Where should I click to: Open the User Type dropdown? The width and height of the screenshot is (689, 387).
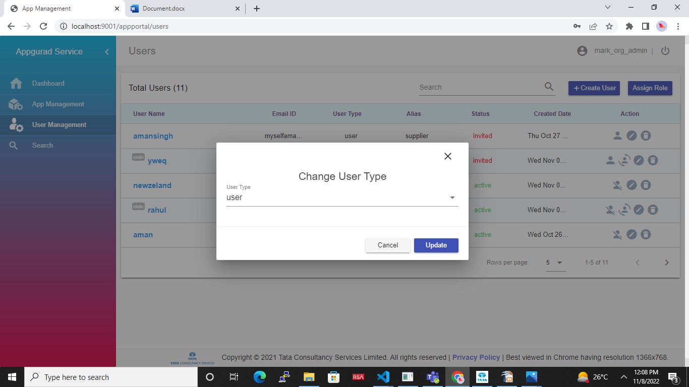[x=342, y=198]
